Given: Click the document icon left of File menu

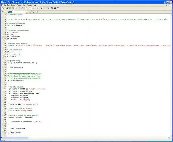Looking at the screenshot, I should [2, 5].
